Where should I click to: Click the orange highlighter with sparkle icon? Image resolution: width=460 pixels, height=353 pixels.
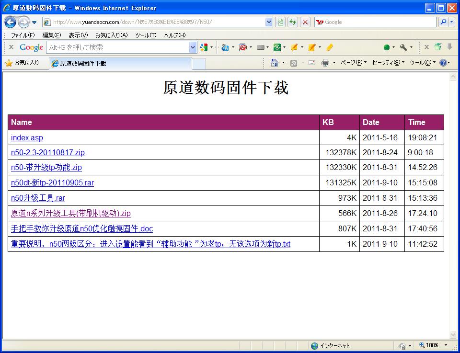[294, 47]
